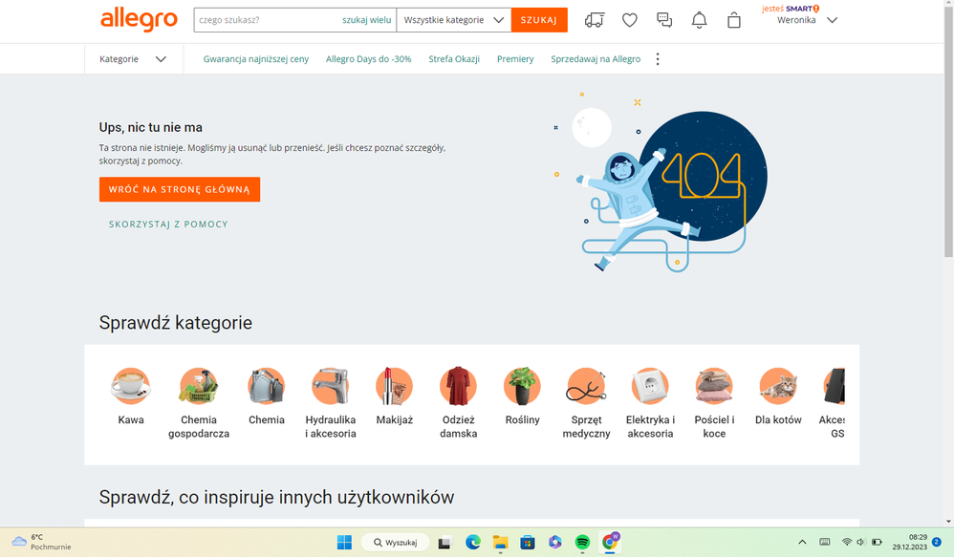Click the orange Szukaj search button
This screenshot has width=954, height=557.
(538, 20)
